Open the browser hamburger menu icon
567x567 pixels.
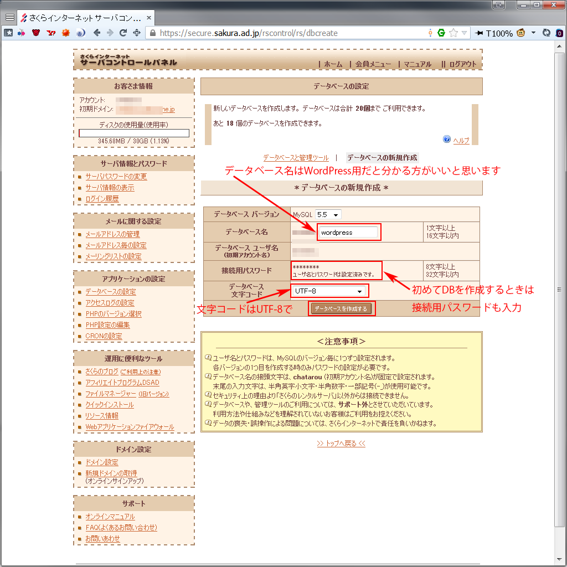coord(10,17)
